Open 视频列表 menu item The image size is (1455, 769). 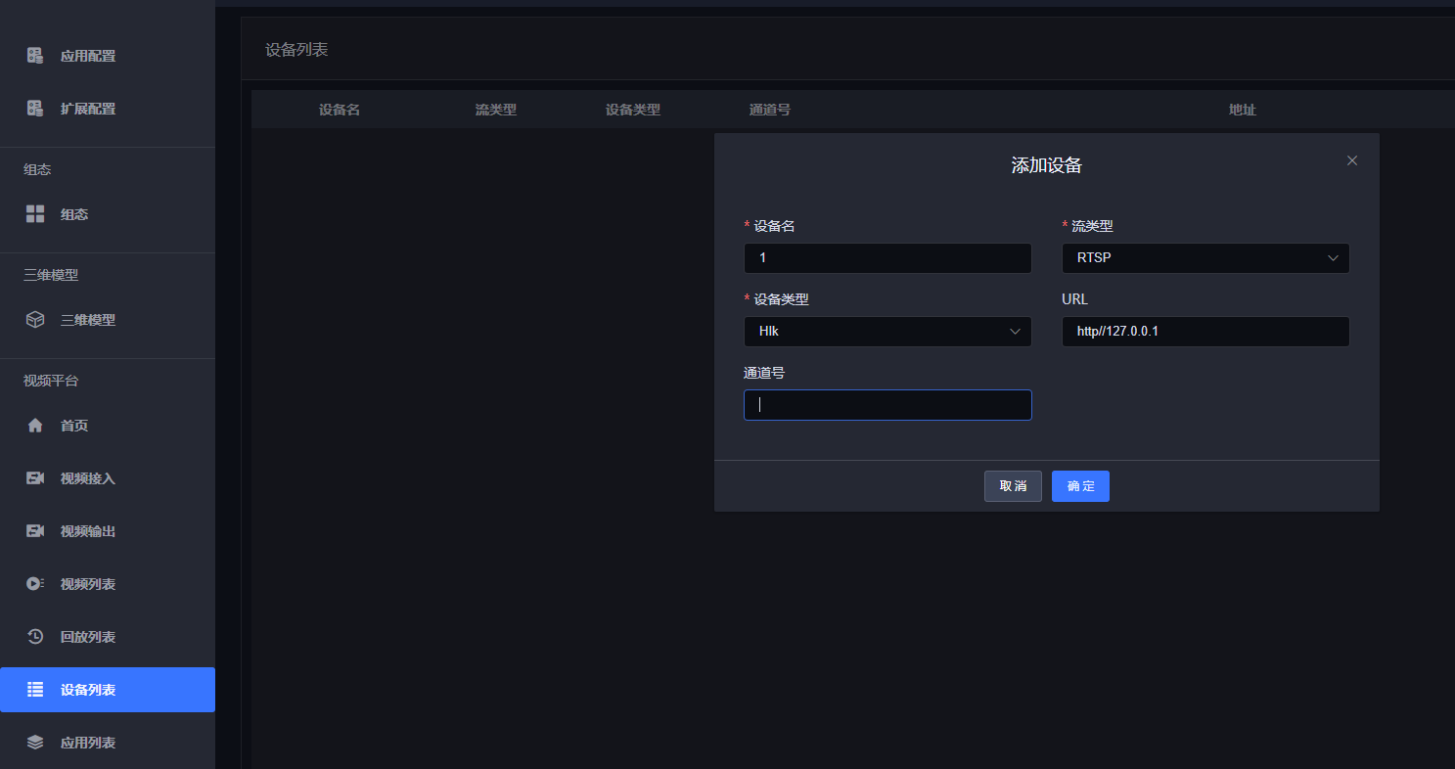108,584
